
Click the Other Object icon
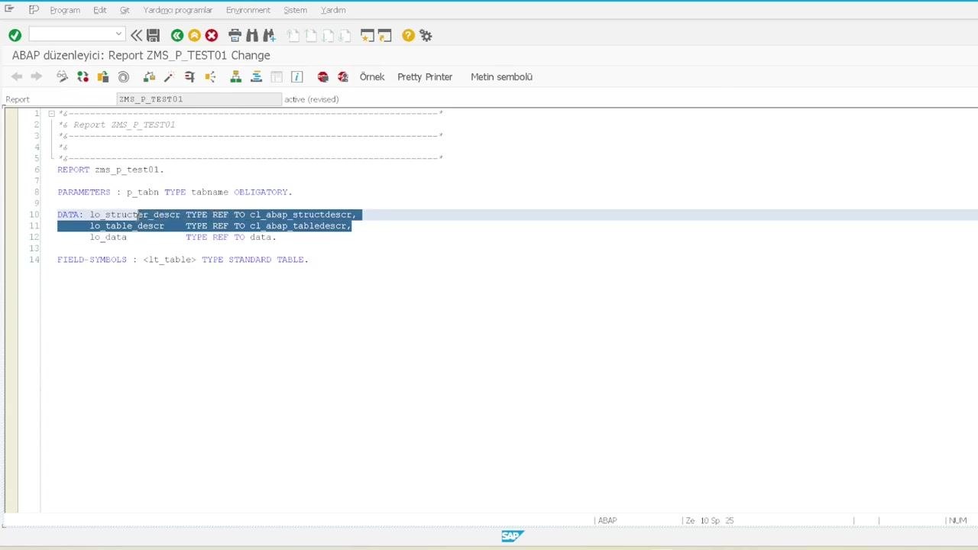click(x=102, y=76)
